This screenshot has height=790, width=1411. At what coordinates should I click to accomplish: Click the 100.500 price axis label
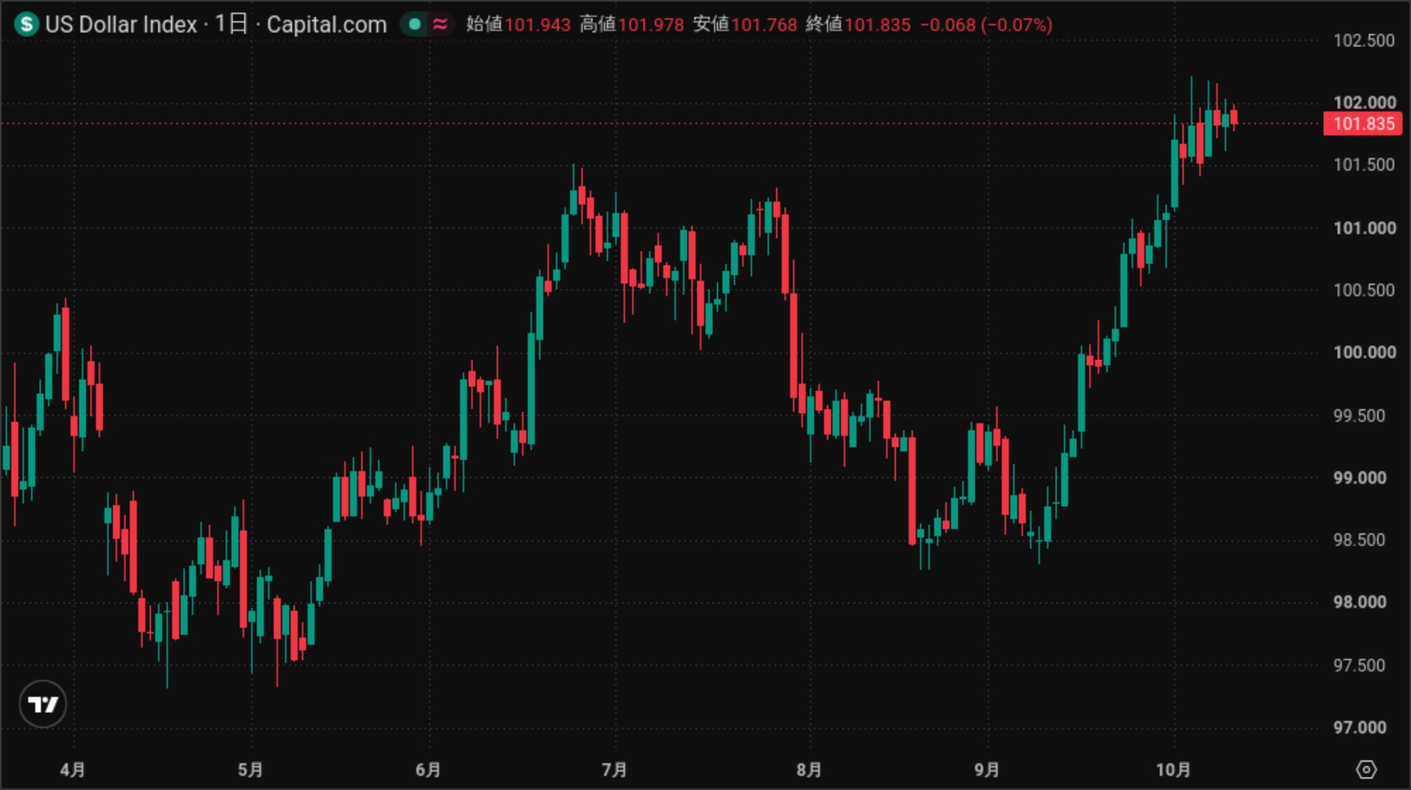click(x=1364, y=290)
